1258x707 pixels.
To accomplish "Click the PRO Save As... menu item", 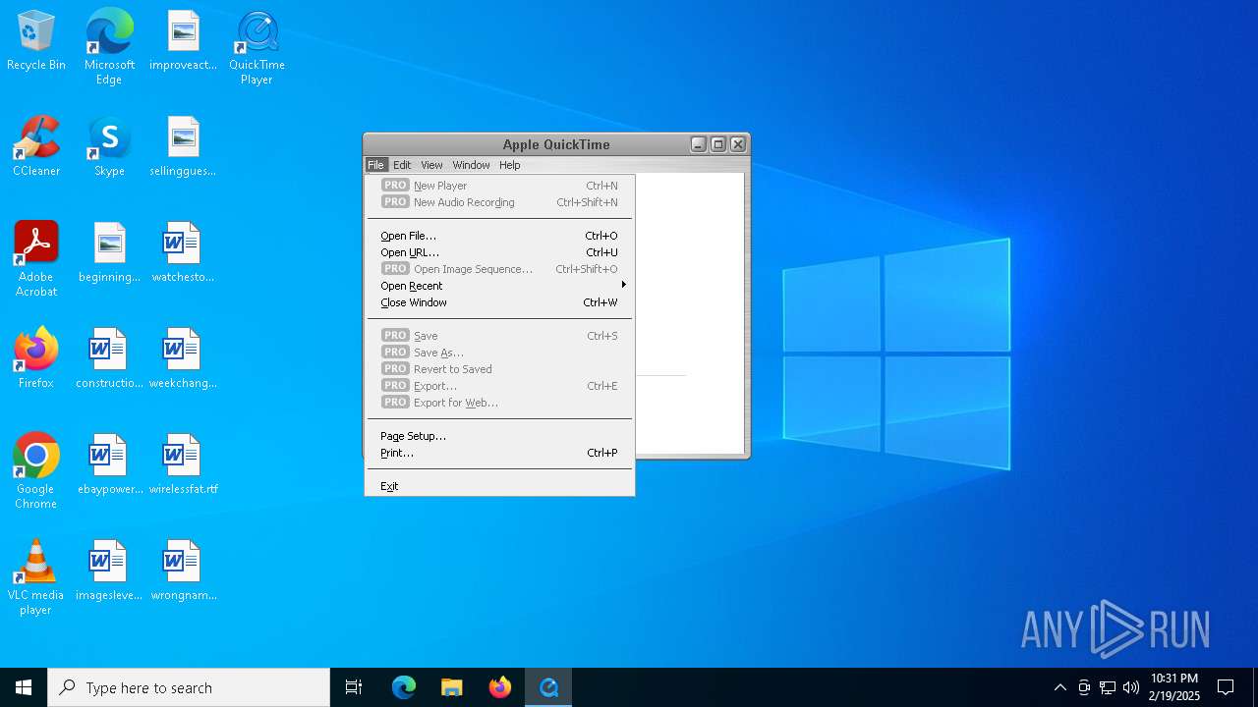I will (499, 353).
